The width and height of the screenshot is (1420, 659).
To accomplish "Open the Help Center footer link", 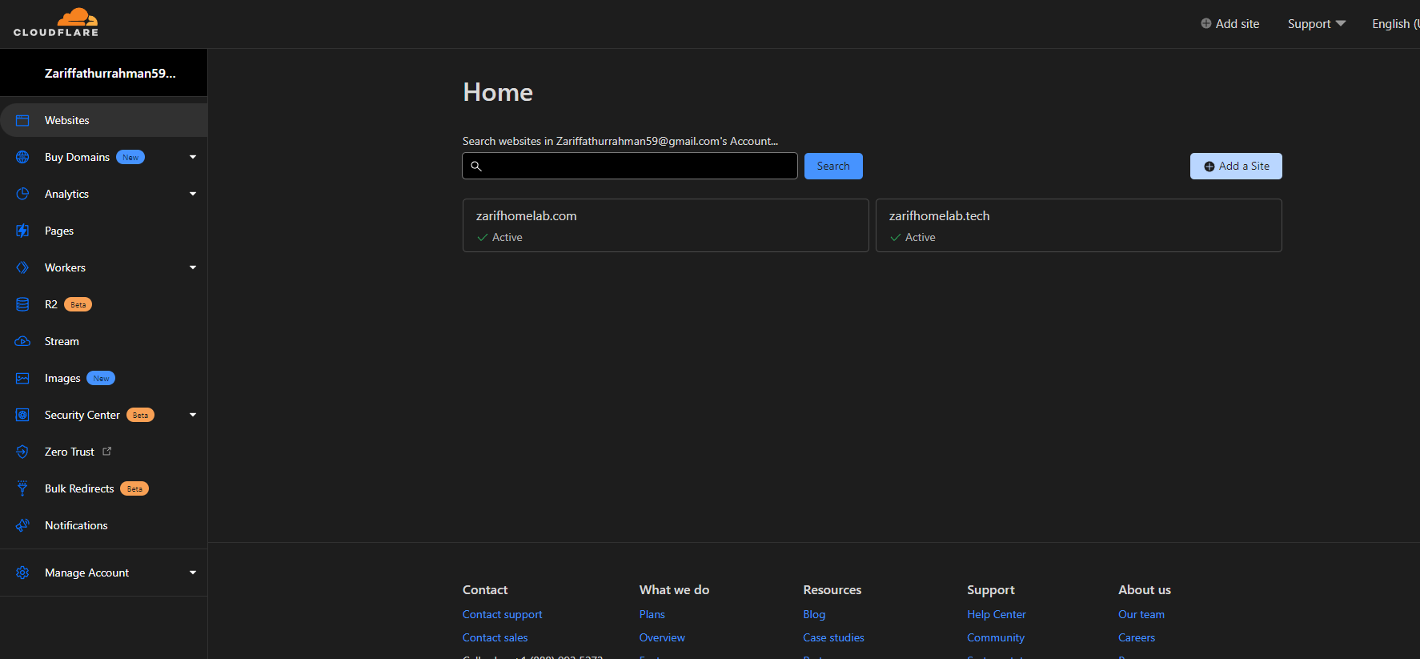I will (996, 614).
